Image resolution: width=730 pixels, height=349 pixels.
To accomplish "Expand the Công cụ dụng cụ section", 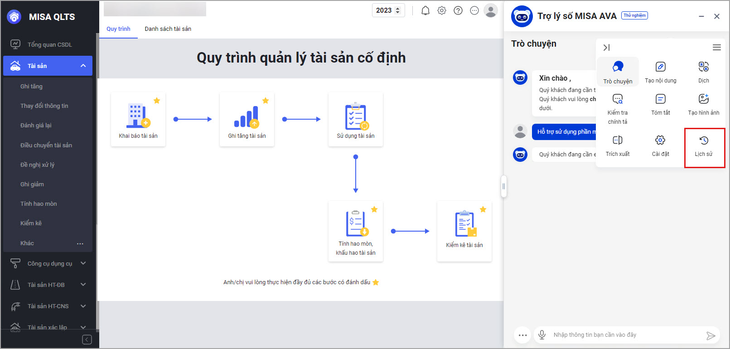I will coord(83,263).
